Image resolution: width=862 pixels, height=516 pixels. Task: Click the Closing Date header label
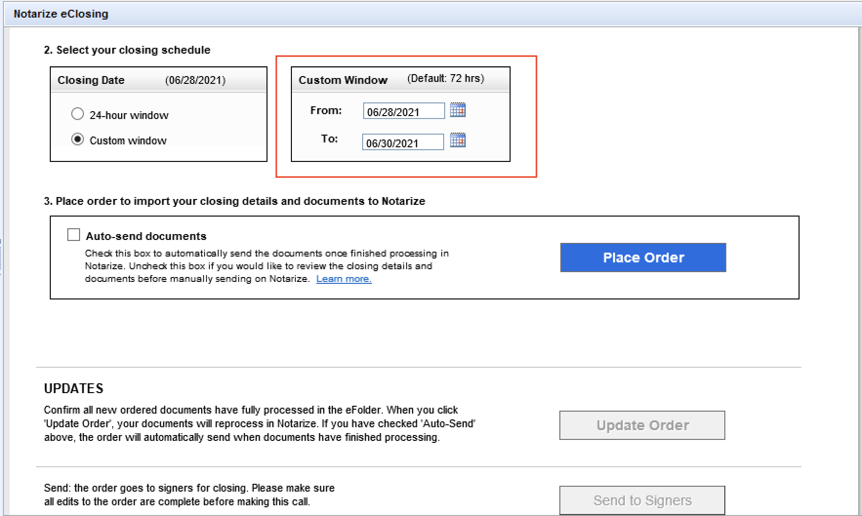(x=91, y=80)
